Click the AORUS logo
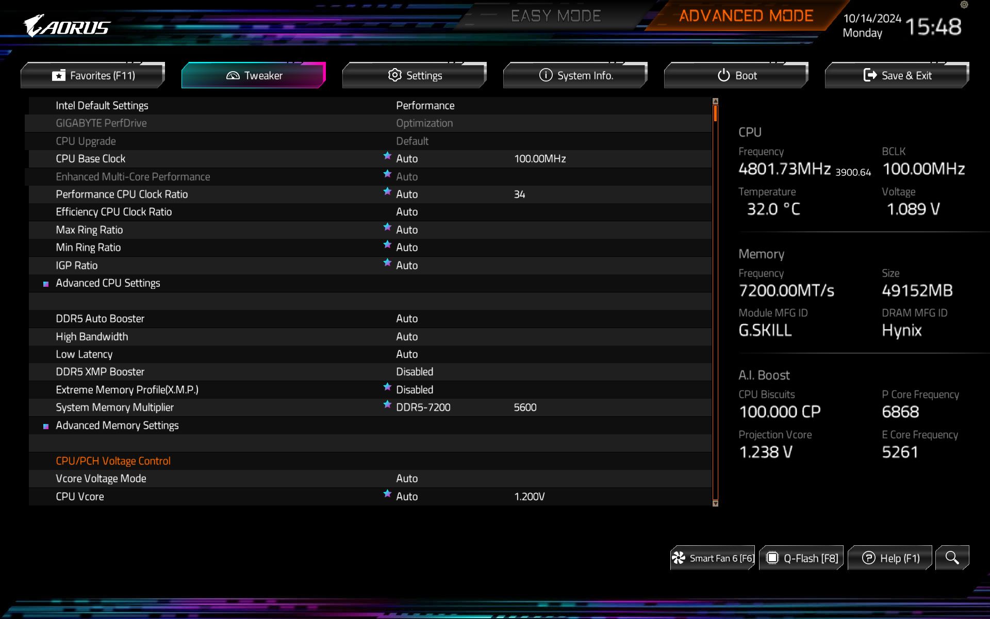The image size is (990, 619). click(x=67, y=26)
